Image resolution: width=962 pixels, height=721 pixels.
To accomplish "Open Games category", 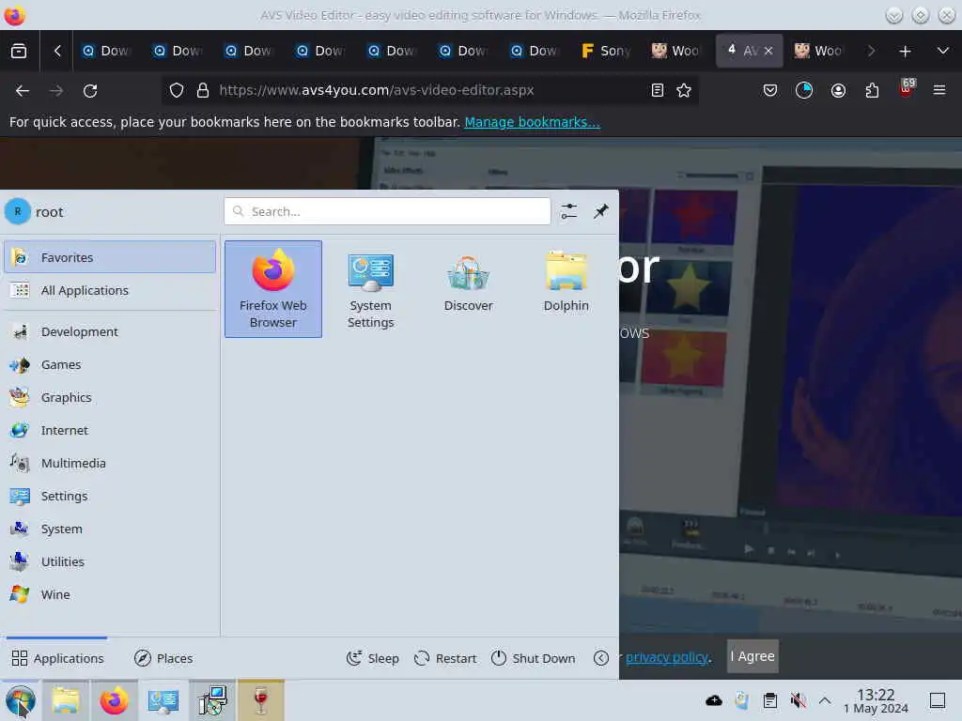I will [x=110, y=365].
